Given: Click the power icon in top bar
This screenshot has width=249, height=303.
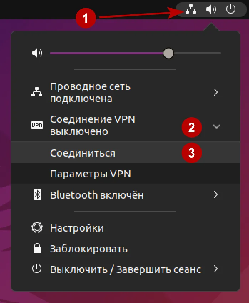Looking at the screenshot, I should click(x=231, y=10).
